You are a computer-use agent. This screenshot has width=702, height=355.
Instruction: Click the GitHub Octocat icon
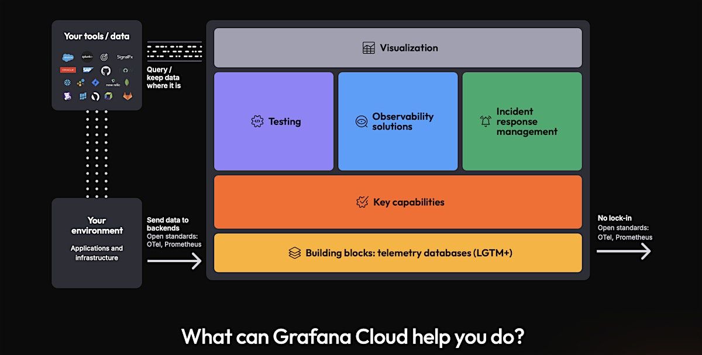tap(105, 70)
